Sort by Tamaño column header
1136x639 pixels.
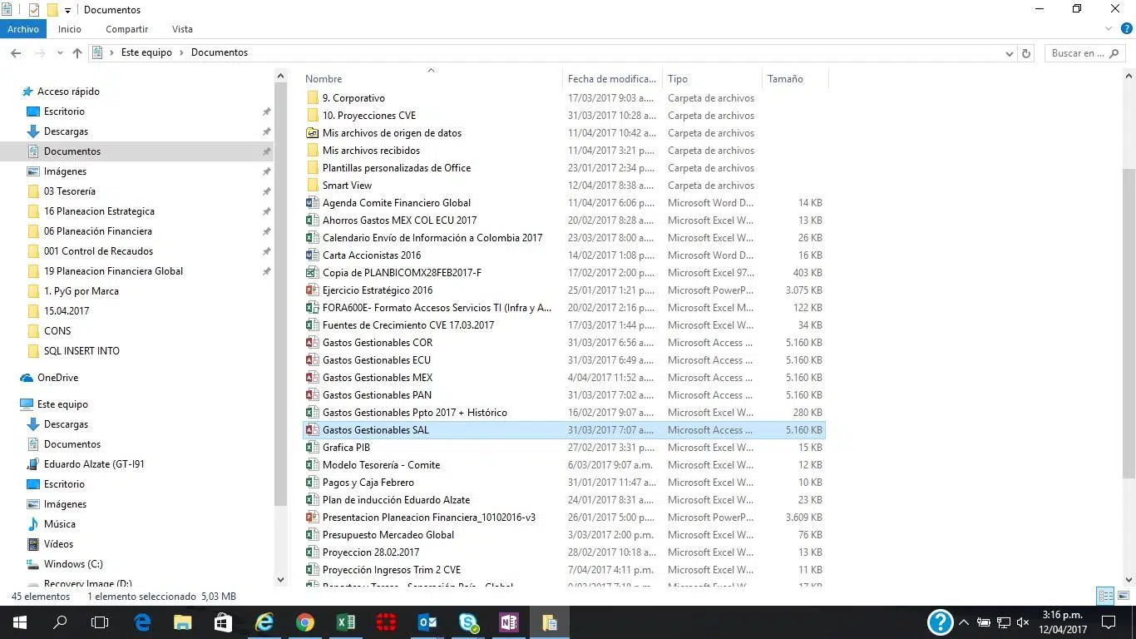point(795,79)
